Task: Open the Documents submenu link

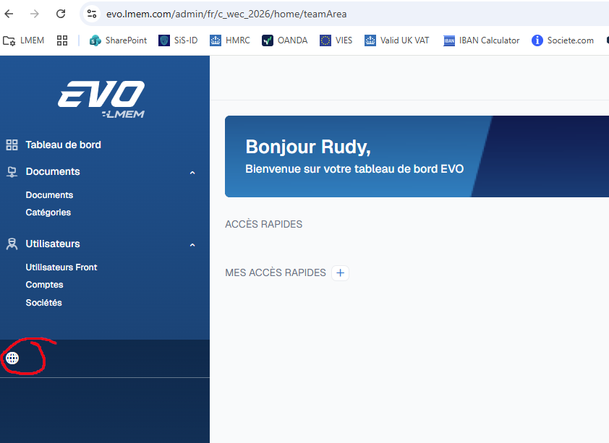Action: (x=49, y=195)
